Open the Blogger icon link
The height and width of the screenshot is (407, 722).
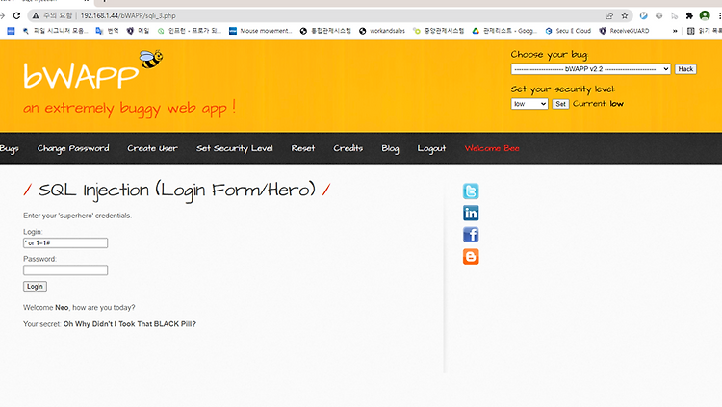click(x=471, y=257)
